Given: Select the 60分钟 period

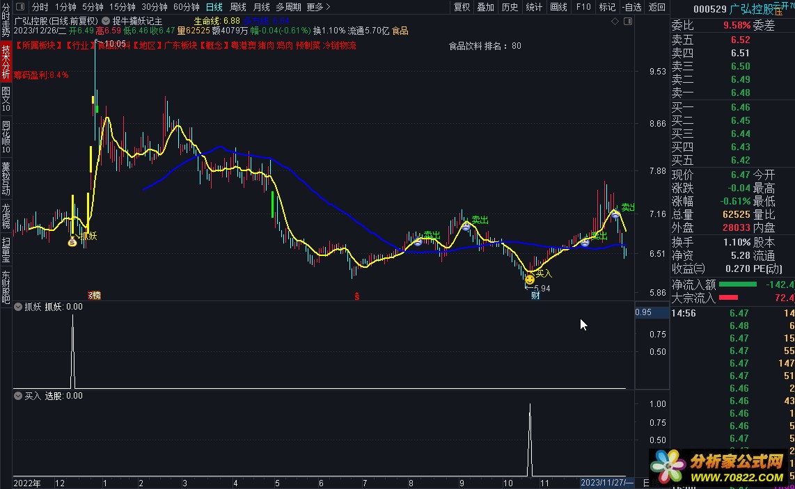Looking at the screenshot, I should pos(186,6).
